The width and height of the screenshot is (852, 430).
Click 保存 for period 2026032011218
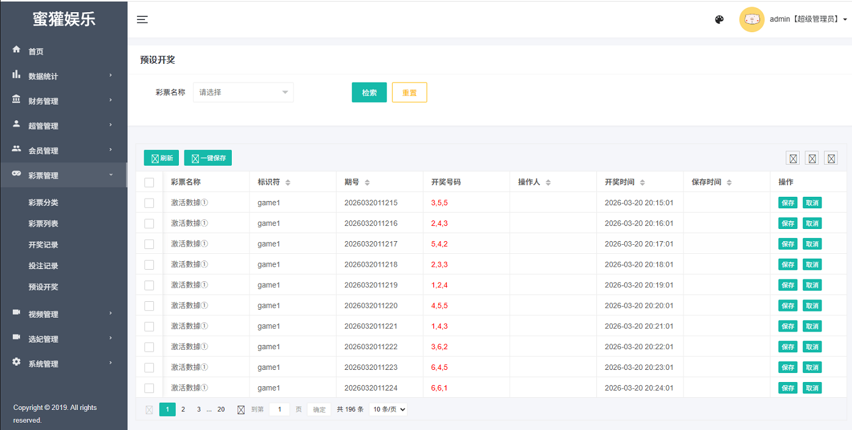tap(787, 265)
